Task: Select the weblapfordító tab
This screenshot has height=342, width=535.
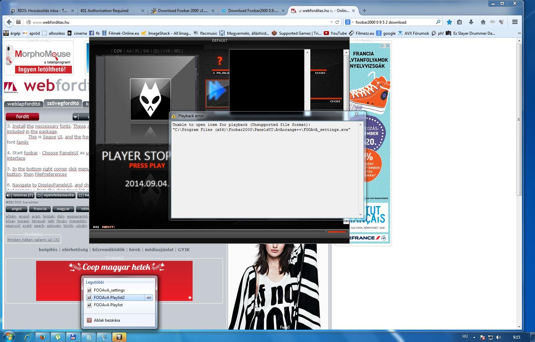Action: point(24,104)
